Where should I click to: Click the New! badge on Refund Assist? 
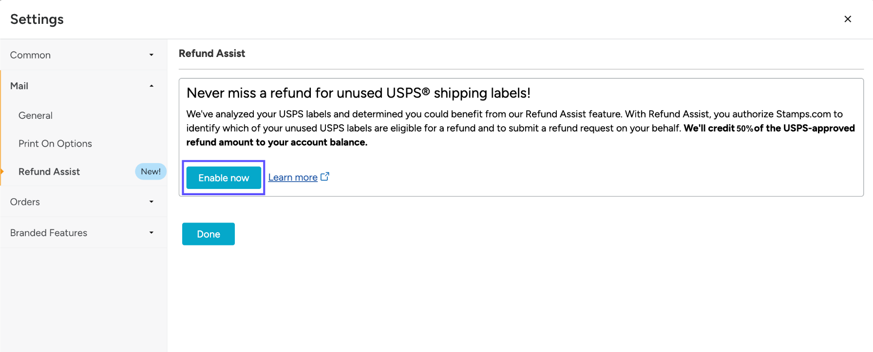(151, 172)
